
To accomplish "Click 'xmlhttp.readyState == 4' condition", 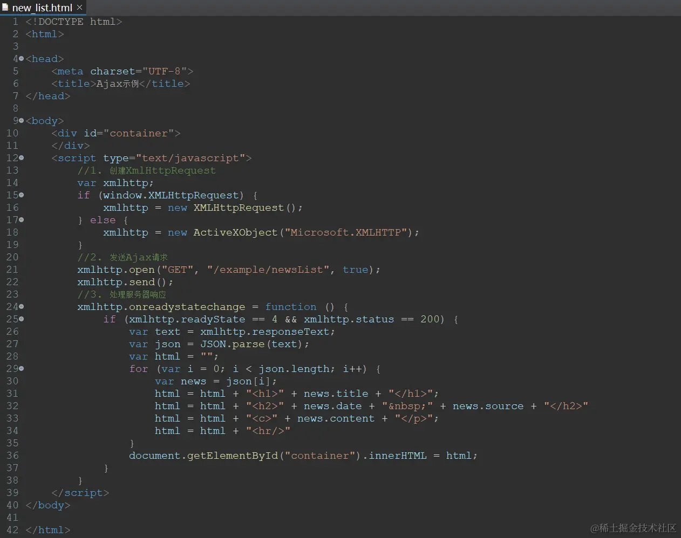I will click(203, 319).
